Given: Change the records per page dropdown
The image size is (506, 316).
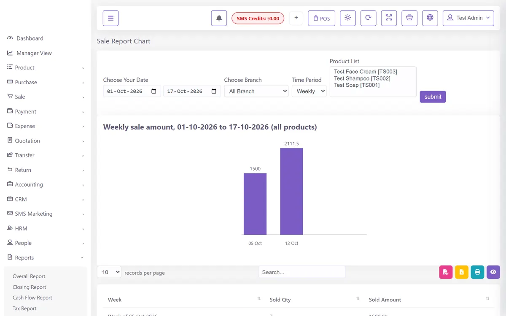Looking at the screenshot, I should [109, 272].
